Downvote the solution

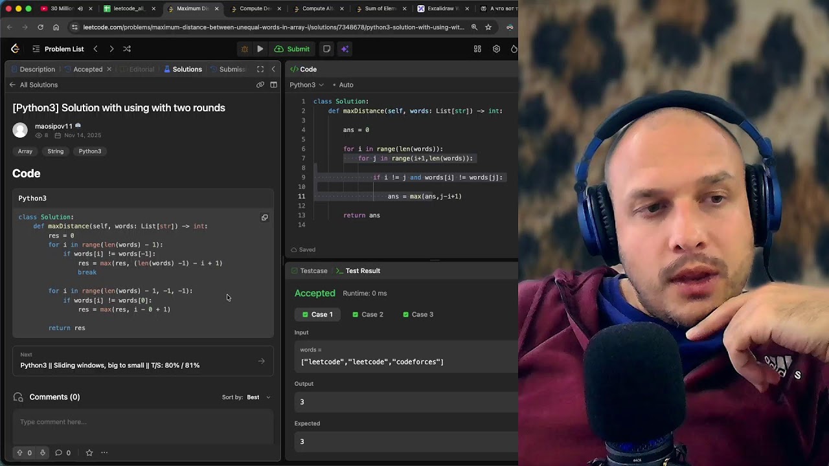[x=43, y=453]
